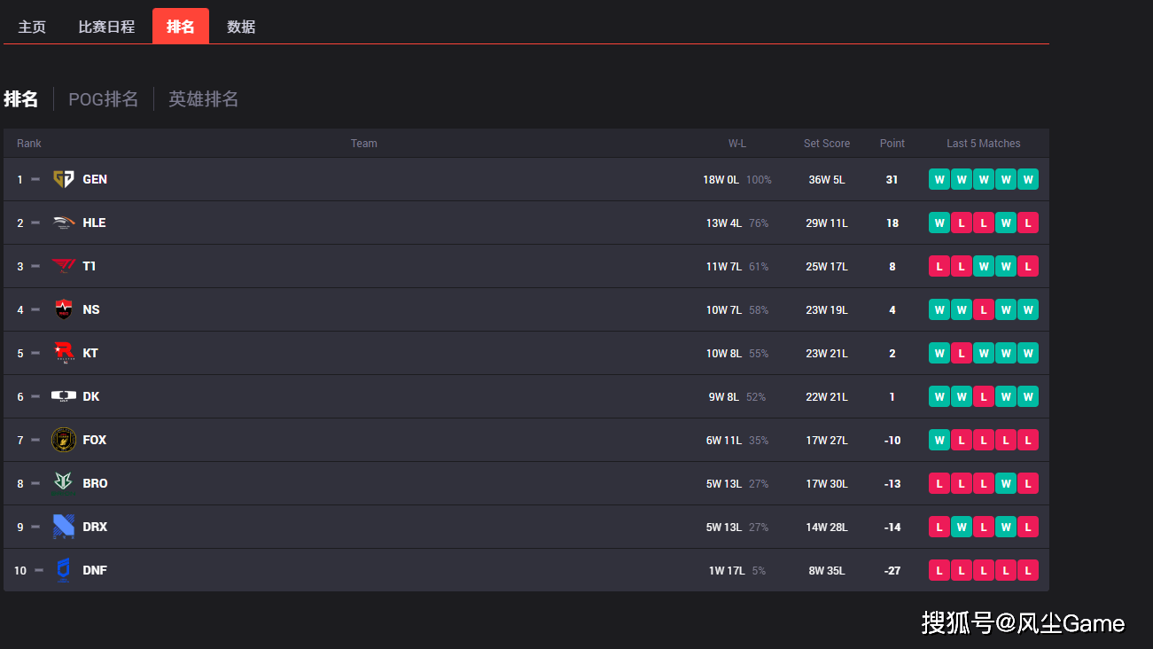1153x649 pixels.
Task: Open the 主页 tab
Action: (32, 27)
